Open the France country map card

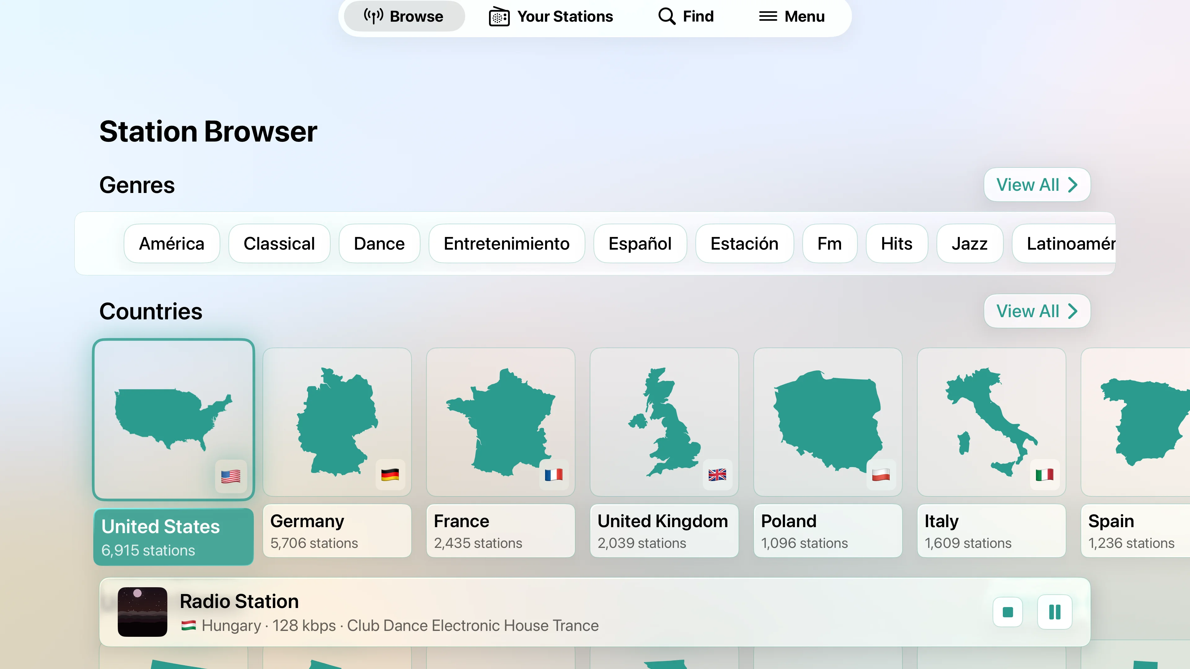(500, 422)
